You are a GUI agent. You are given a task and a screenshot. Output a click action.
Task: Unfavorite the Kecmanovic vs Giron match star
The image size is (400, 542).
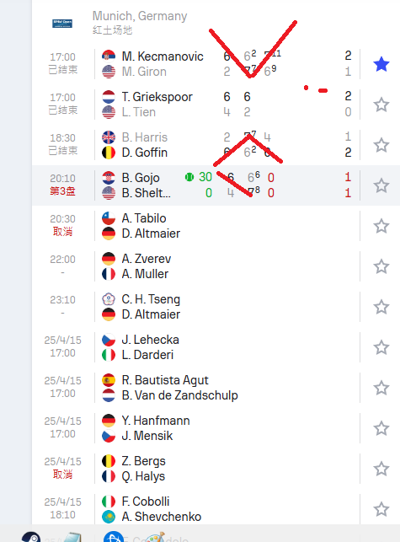(381, 64)
